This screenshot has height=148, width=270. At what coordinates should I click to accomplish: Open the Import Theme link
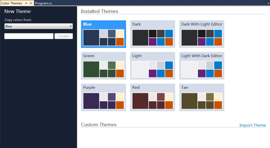[x=253, y=125]
